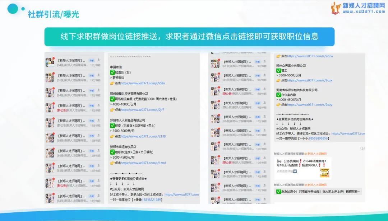The width and height of the screenshot is (388, 221).
Task: Open the www.xz0371.com link above 小小's number
Action: point(348,133)
